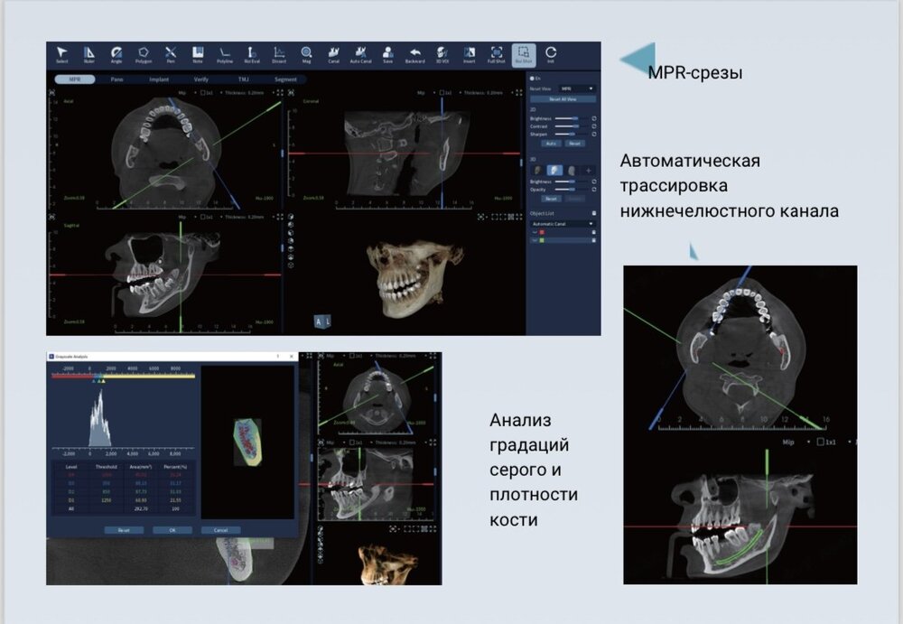Select the highlighted Roi Shot tool
Image resolution: width=903 pixels, height=624 pixels.
(524, 55)
